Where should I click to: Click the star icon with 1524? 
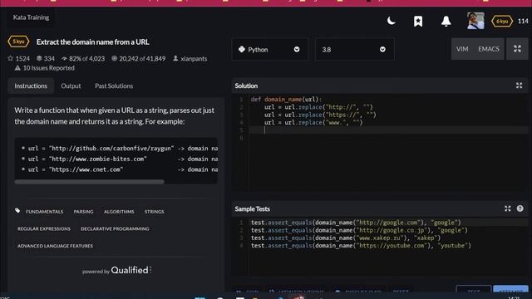pos(11,58)
